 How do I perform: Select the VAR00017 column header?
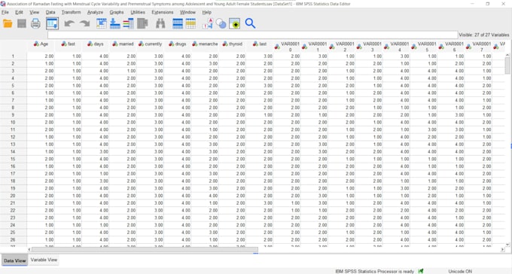coord(478,47)
